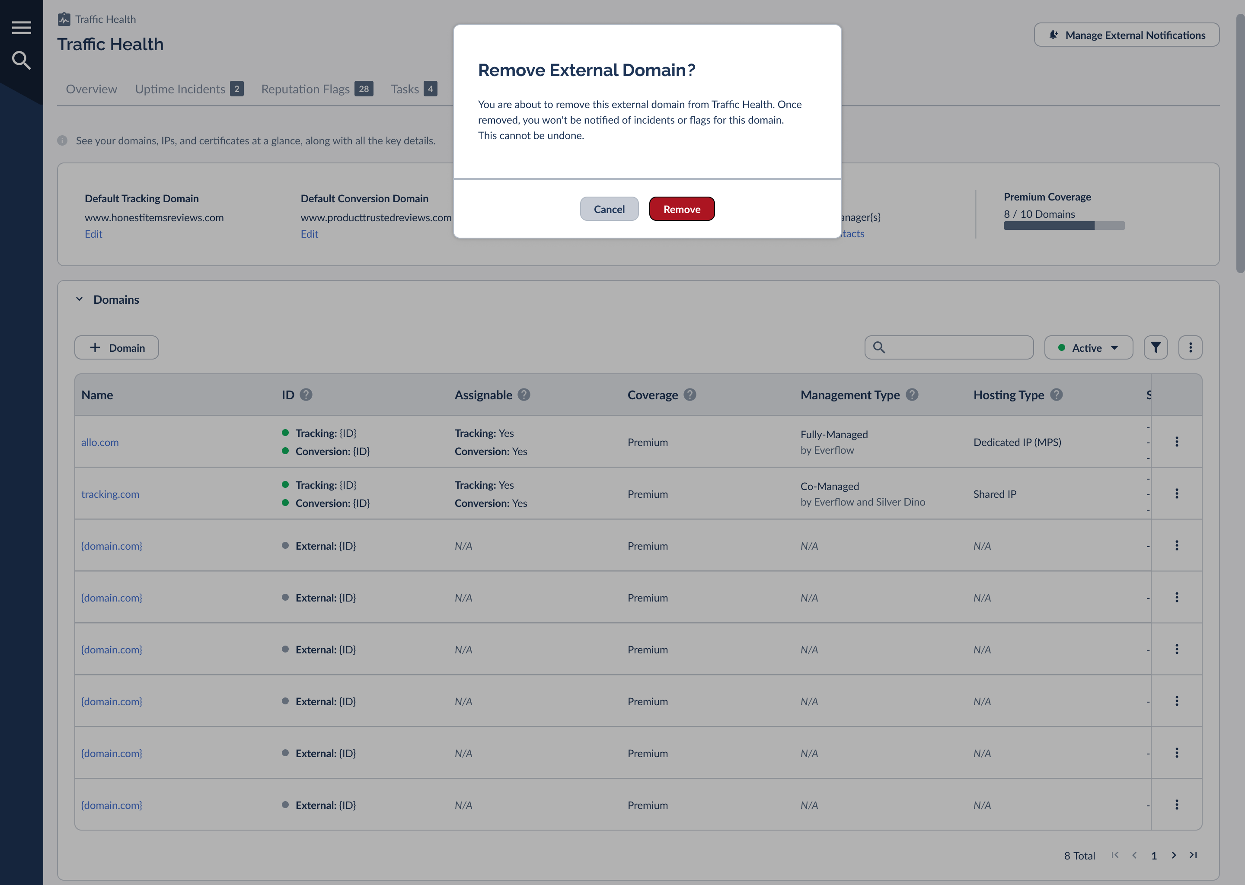Screen dimensions: 1245x885
Task: Click the Uptime Incidents count badge 2
Action: click(x=236, y=89)
